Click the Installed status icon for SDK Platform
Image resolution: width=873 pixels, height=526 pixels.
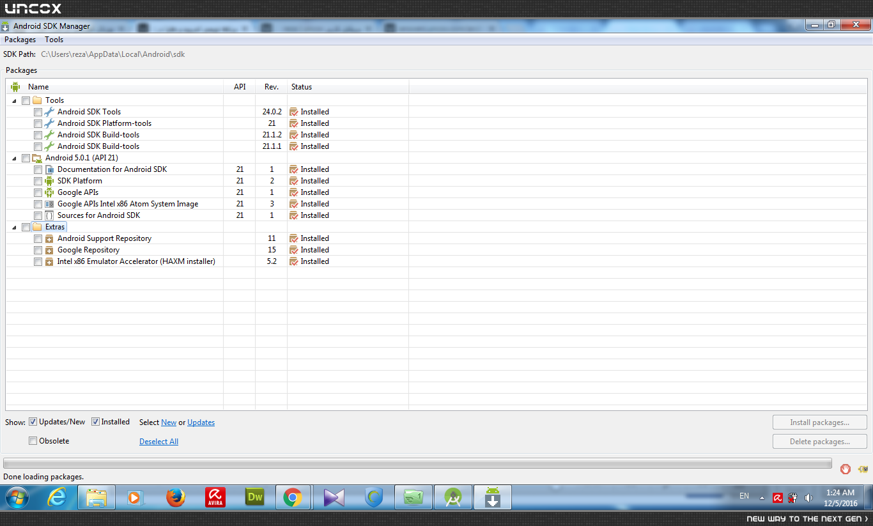294,181
